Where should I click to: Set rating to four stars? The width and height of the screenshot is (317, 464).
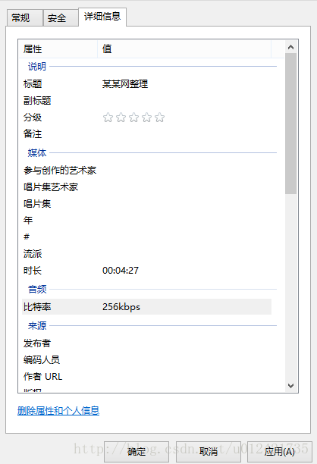pyautogui.click(x=147, y=118)
